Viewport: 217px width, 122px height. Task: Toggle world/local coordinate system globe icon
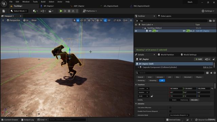click(89, 20)
